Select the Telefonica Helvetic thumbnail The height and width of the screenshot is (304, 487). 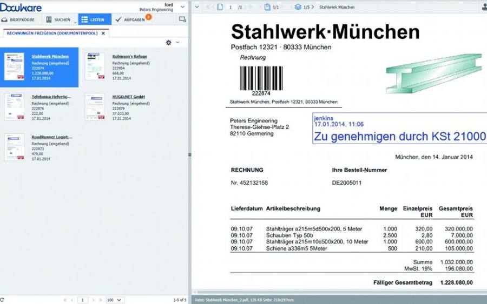coord(14,106)
